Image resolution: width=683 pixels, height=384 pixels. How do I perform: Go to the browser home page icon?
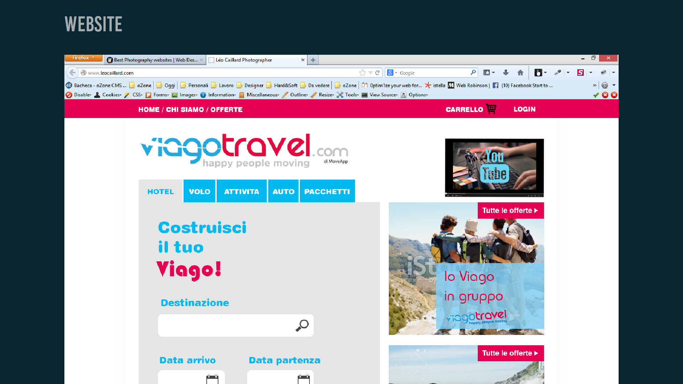pyautogui.click(x=520, y=73)
